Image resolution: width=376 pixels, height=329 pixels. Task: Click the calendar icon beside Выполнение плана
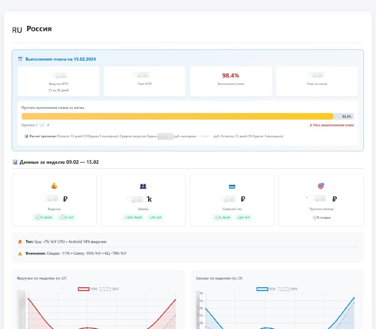coord(20,59)
